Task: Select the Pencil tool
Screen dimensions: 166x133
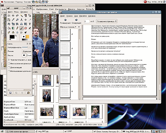Action: 17,28
